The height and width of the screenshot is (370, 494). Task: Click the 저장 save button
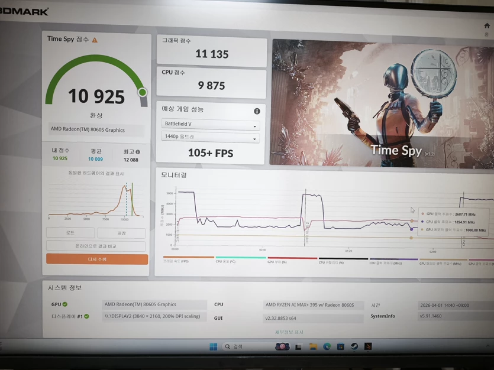(x=121, y=233)
